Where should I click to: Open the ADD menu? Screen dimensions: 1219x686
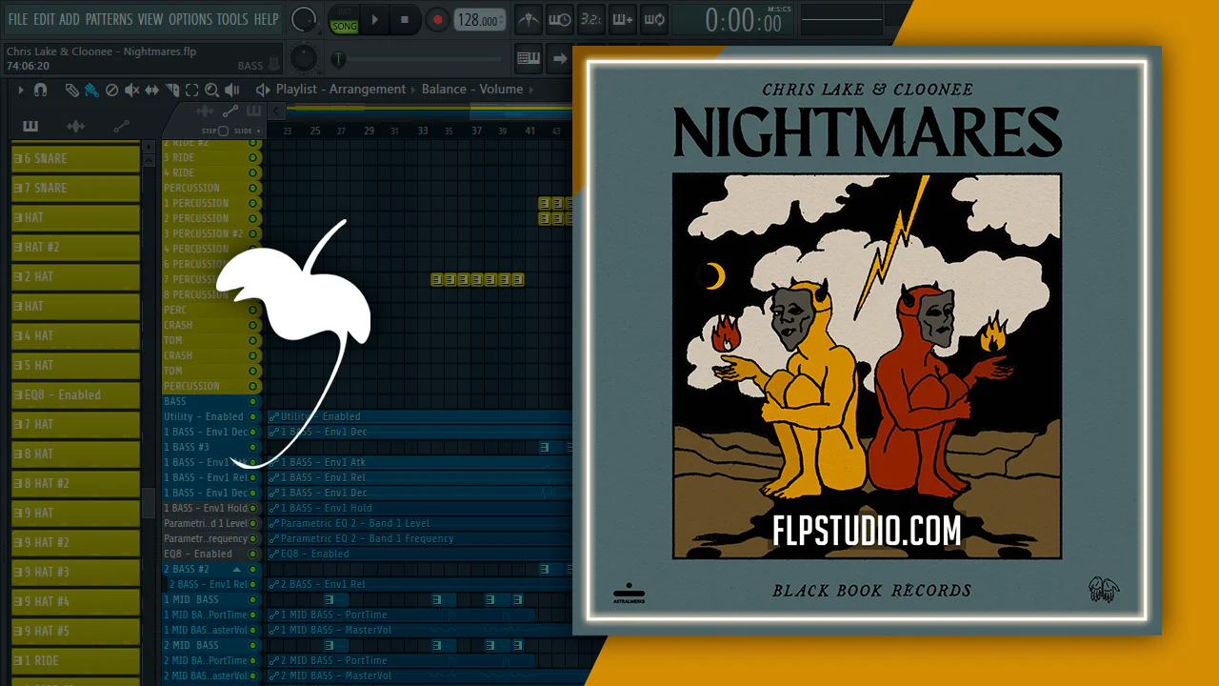70,19
